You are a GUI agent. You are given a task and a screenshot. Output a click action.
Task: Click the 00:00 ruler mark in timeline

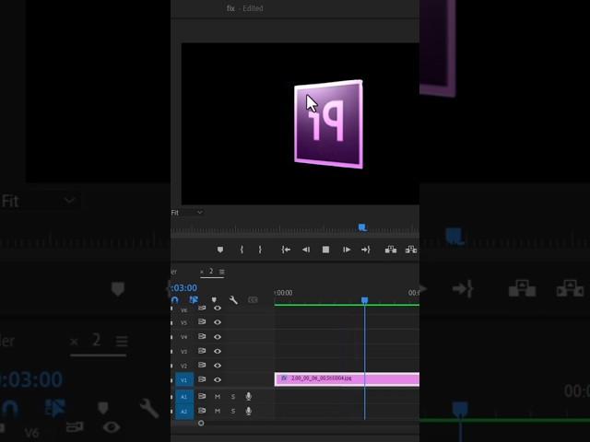[283, 293]
